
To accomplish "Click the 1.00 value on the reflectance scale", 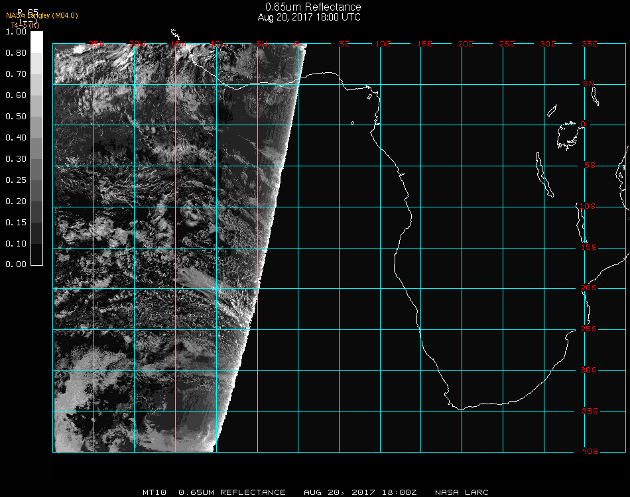I will (x=16, y=32).
